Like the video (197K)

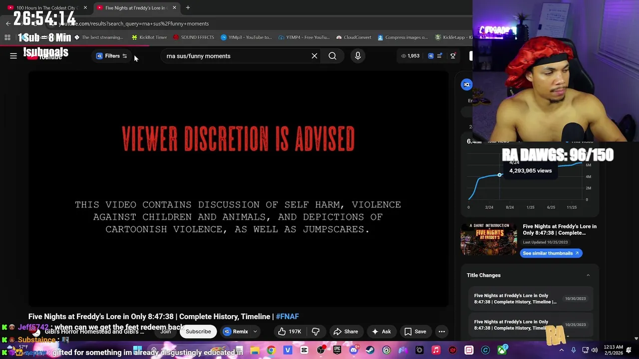pos(290,332)
